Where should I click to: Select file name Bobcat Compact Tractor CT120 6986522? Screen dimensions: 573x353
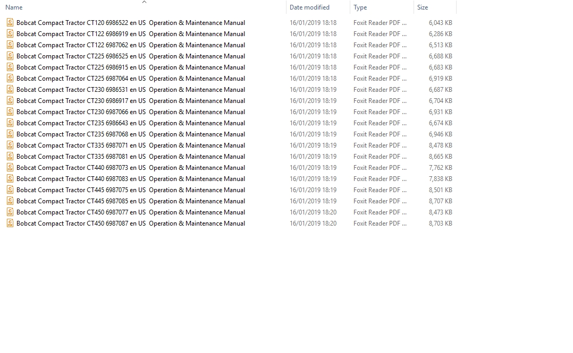point(131,23)
